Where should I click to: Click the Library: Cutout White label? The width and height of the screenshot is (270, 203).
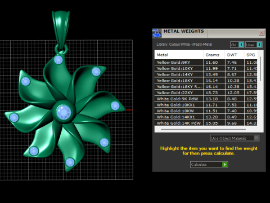184,45
